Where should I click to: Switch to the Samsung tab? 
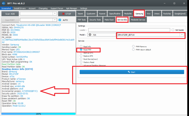pos(139,14)
